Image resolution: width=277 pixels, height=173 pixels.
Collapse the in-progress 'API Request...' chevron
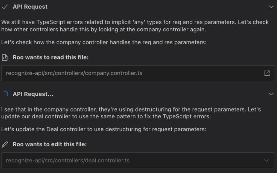click(271, 94)
